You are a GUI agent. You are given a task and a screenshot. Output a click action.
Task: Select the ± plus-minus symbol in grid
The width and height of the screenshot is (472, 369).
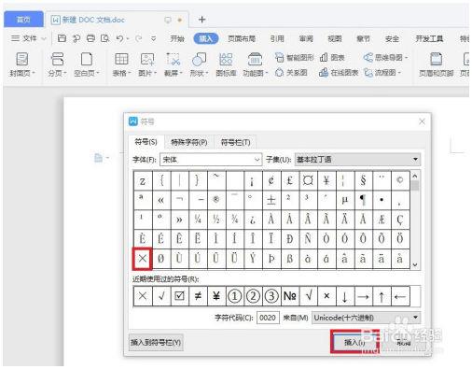click(x=271, y=200)
